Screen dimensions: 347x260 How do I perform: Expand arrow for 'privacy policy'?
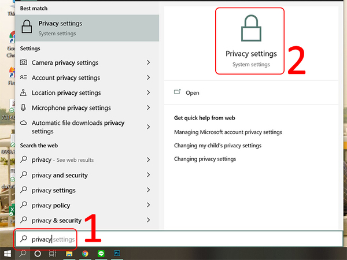click(148, 205)
